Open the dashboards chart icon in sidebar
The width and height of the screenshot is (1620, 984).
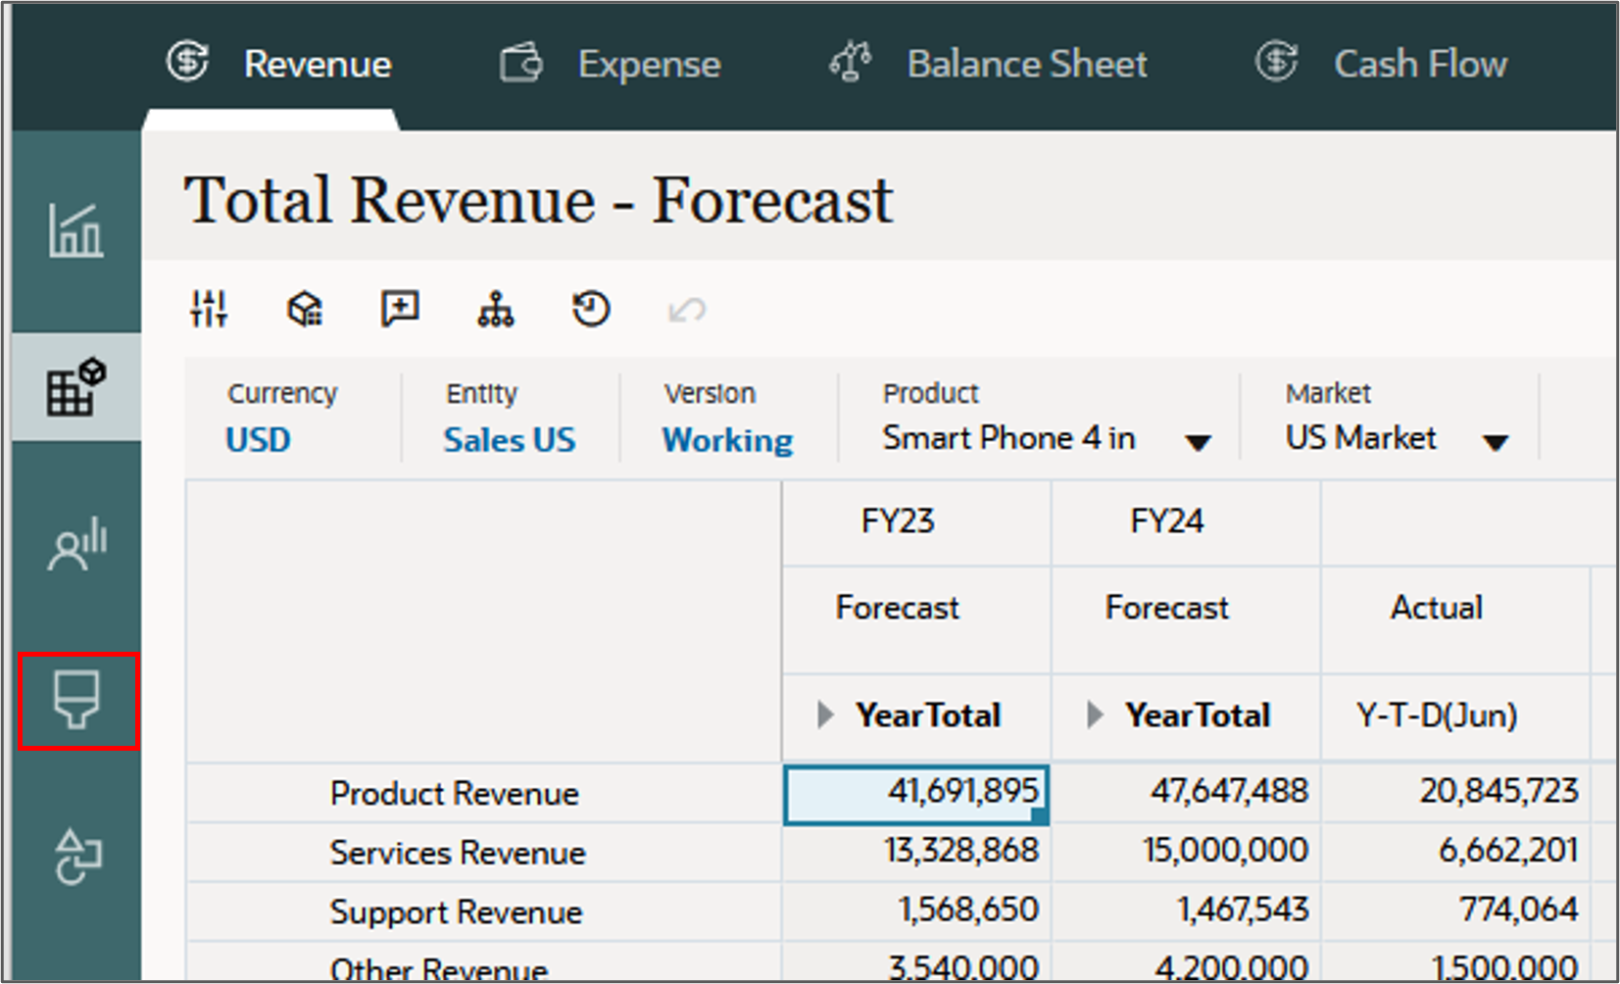(x=75, y=231)
